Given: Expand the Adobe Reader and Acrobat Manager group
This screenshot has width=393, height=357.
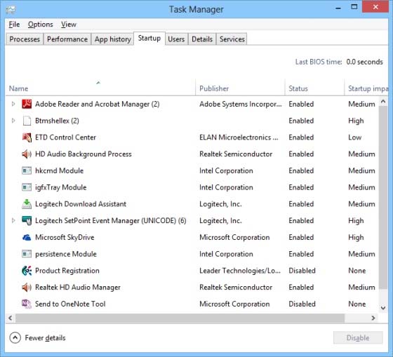Looking at the screenshot, I should point(13,104).
